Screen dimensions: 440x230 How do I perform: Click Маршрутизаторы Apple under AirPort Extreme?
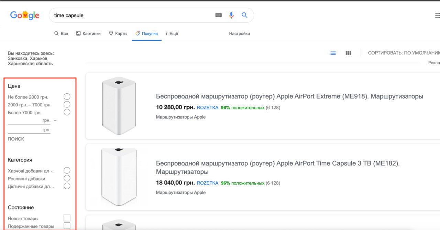click(x=181, y=117)
